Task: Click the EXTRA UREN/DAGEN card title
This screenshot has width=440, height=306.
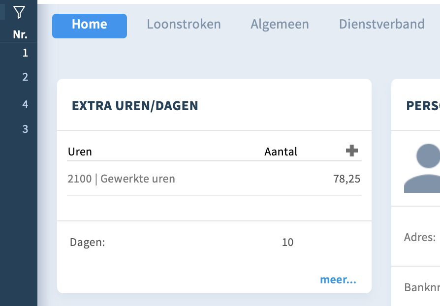Action: (x=135, y=105)
